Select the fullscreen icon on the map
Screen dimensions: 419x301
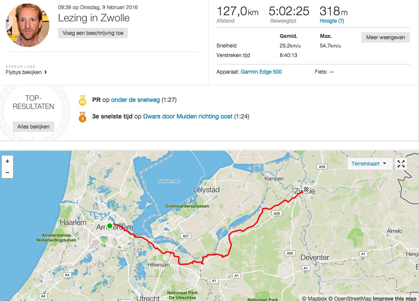401,164
